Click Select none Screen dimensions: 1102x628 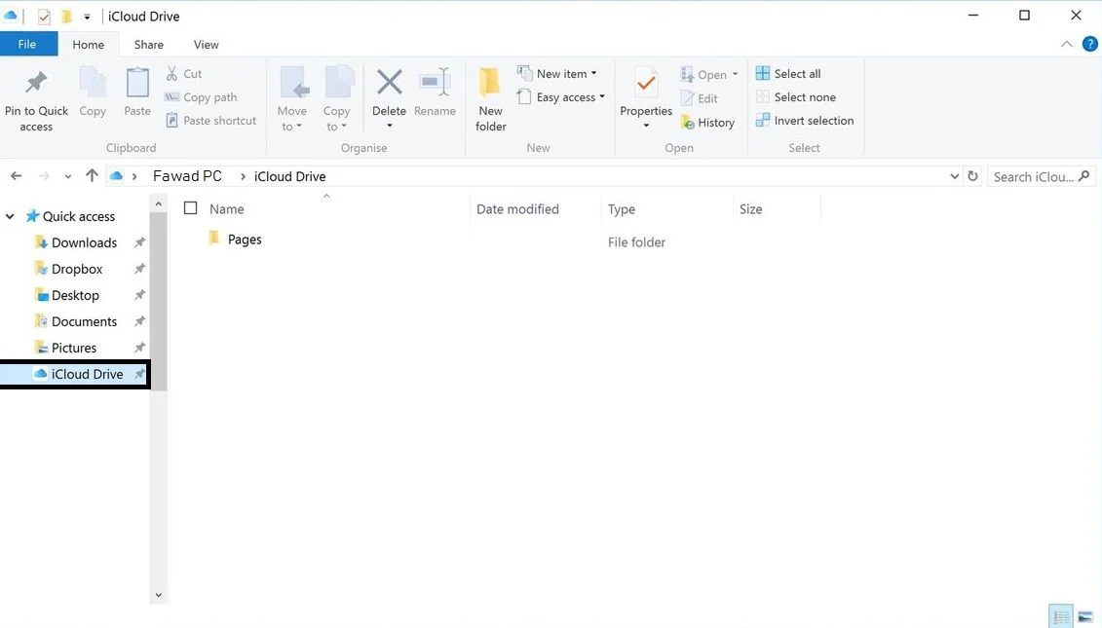click(x=796, y=97)
